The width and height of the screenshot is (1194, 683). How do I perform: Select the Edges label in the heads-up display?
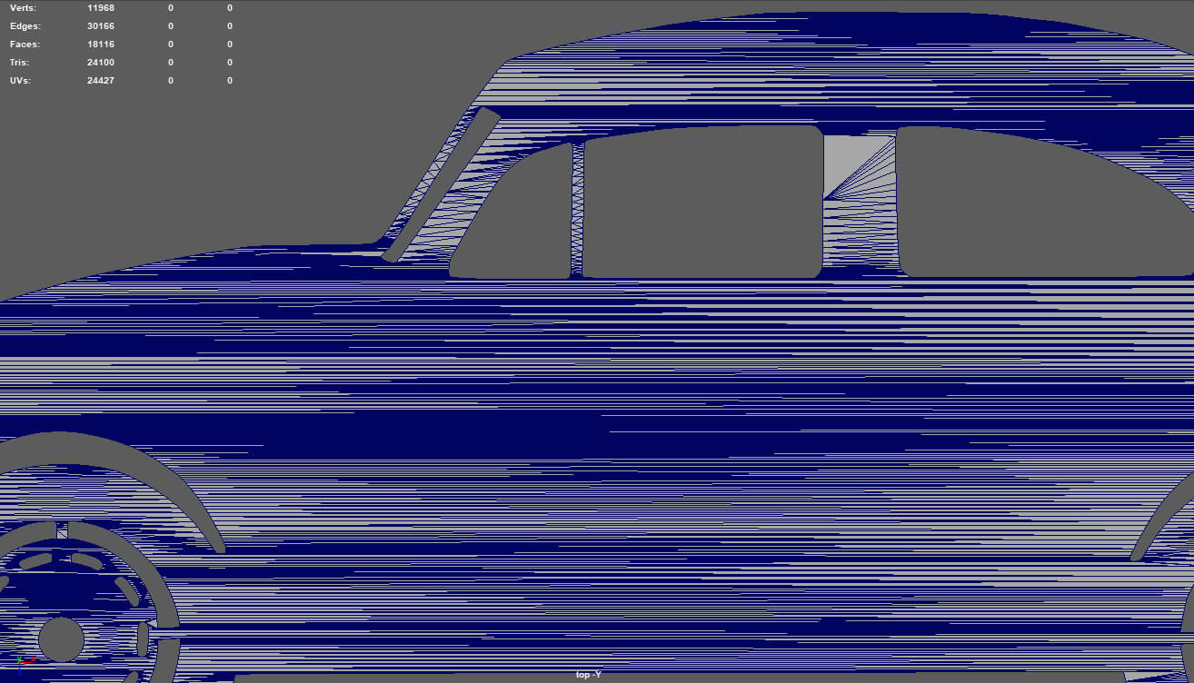[x=25, y=26]
